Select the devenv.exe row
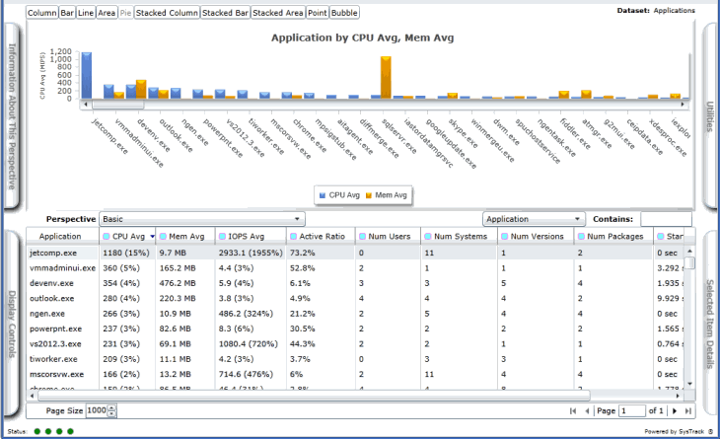720x439 pixels. 355,283
